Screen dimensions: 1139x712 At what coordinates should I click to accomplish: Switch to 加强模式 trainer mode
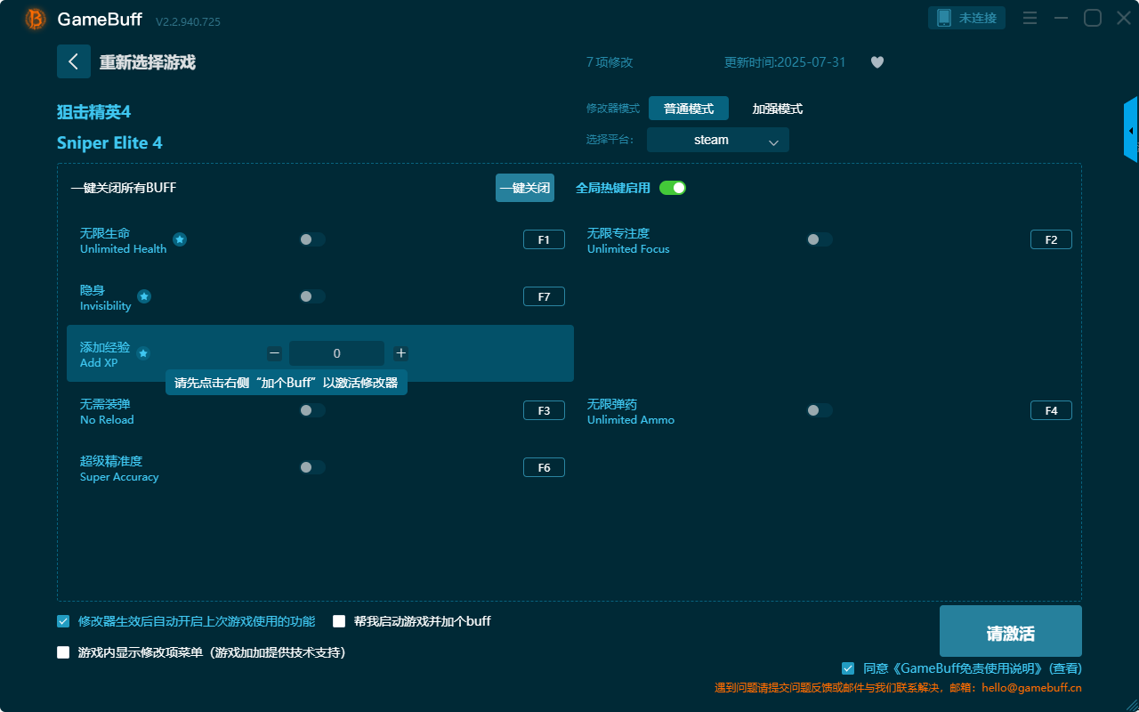tap(778, 109)
